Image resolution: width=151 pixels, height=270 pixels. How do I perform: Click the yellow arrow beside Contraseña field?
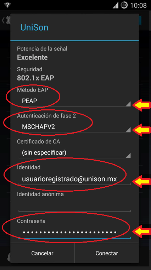141,232
